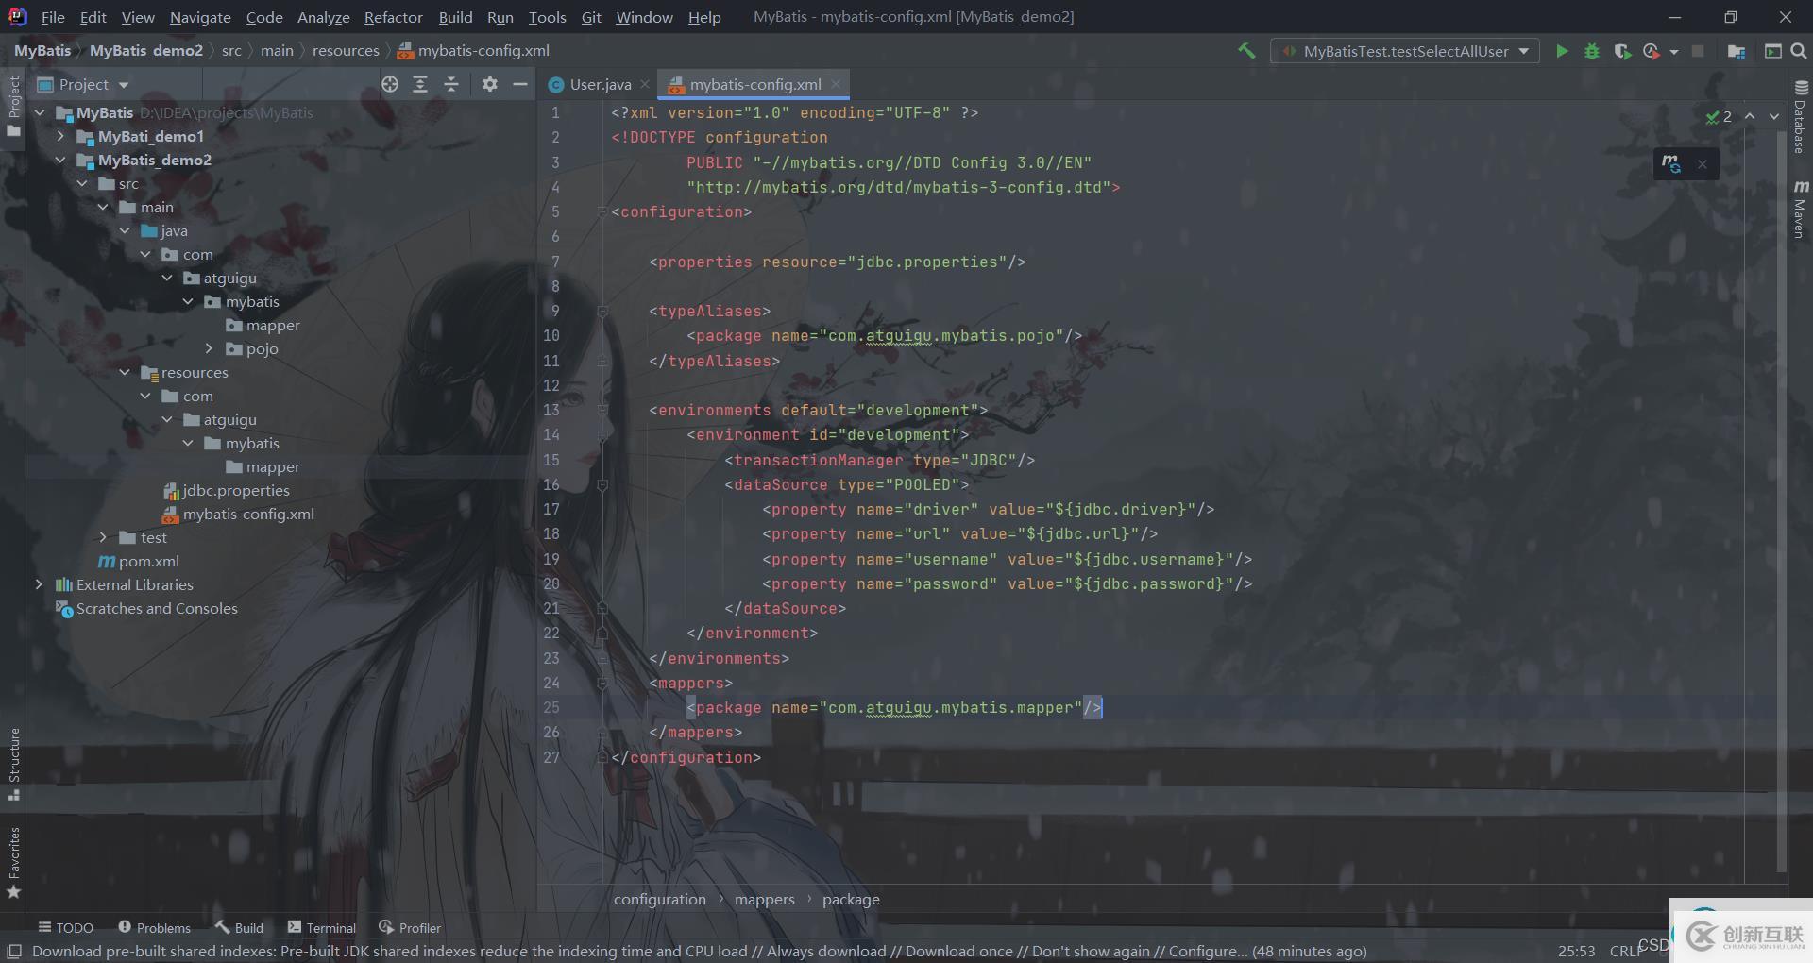The height and width of the screenshot is (963, 1813).
Task: Open Project panel settings gear
Action: 489,84
